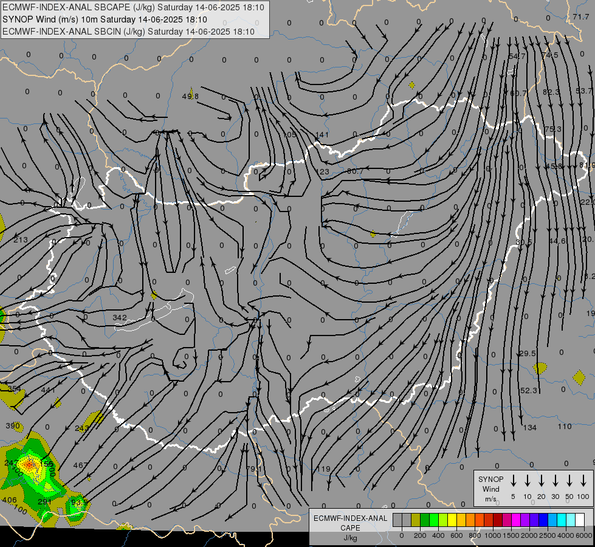Select the SYNOP Wind 10m header line
Viewport: 595px width, 547px height.
105,19
